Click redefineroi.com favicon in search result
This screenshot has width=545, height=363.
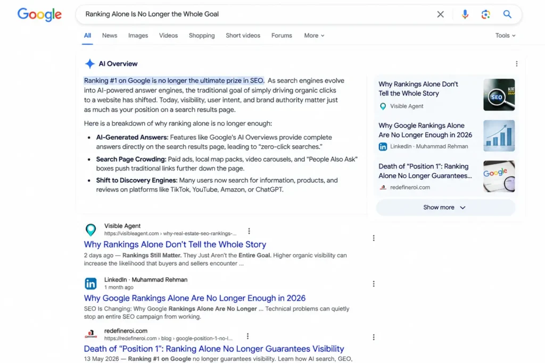pyautogui.click(x=90, y=334)
